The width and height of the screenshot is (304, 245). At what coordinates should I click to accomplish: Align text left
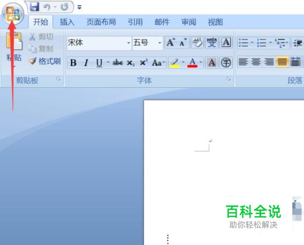click(243, 62)
